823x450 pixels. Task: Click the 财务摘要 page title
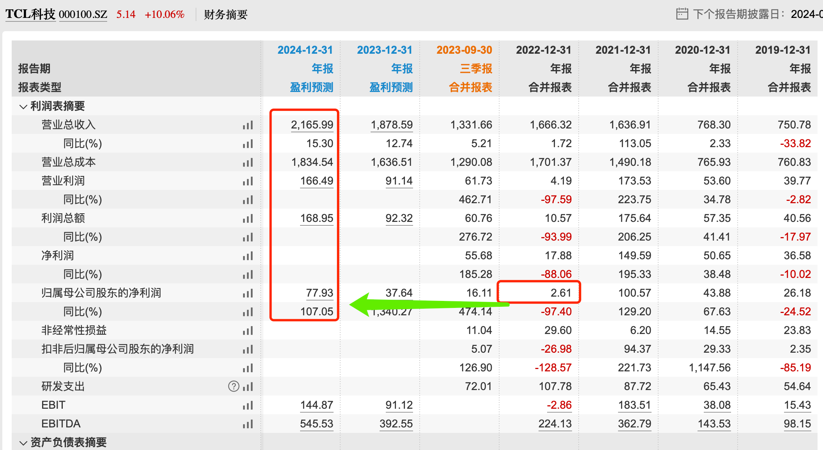(x=226, y=14)
